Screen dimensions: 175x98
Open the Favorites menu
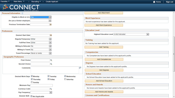pyautogui.click(x=5, y=1)
